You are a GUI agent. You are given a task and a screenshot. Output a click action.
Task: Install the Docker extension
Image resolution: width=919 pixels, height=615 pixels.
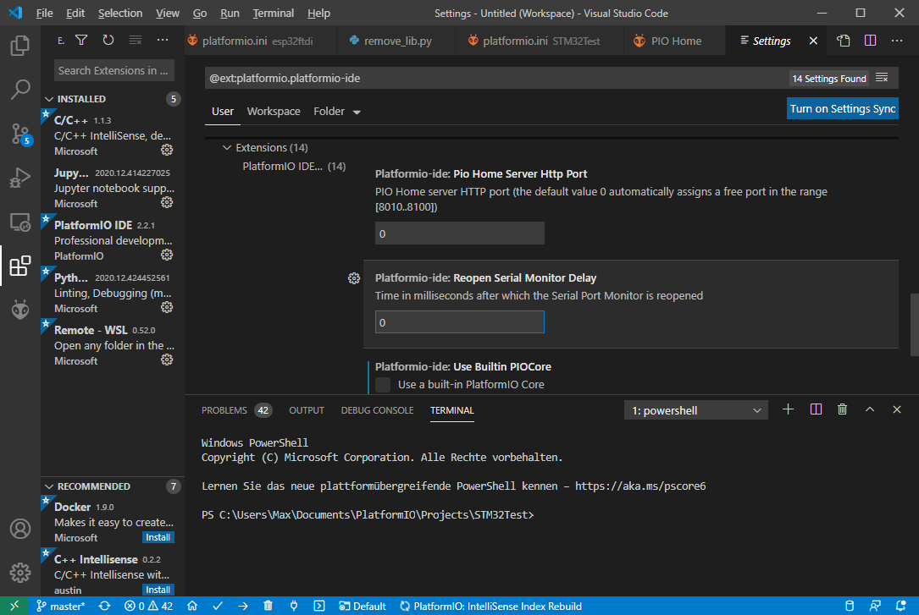[x=158, y=537]
